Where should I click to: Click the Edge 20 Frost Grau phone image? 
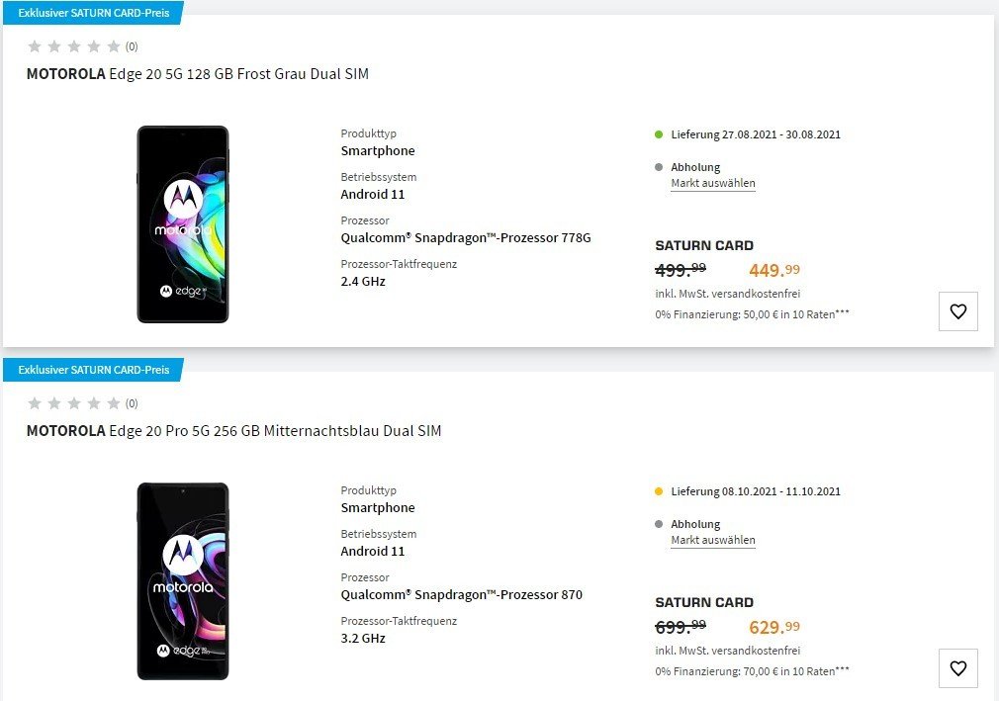(183, 224)
